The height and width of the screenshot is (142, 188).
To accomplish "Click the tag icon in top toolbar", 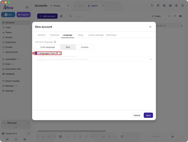I will [152, 6].
